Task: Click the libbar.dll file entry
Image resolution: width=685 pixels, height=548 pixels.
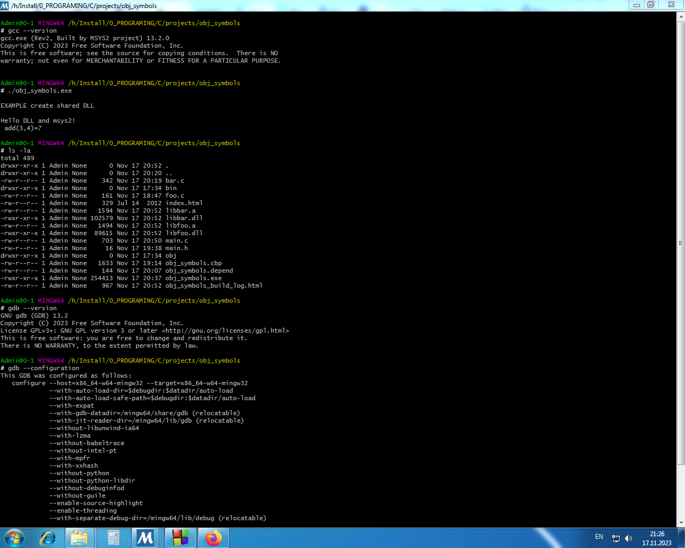Action: pyautogui.click(x=102, y=218)
